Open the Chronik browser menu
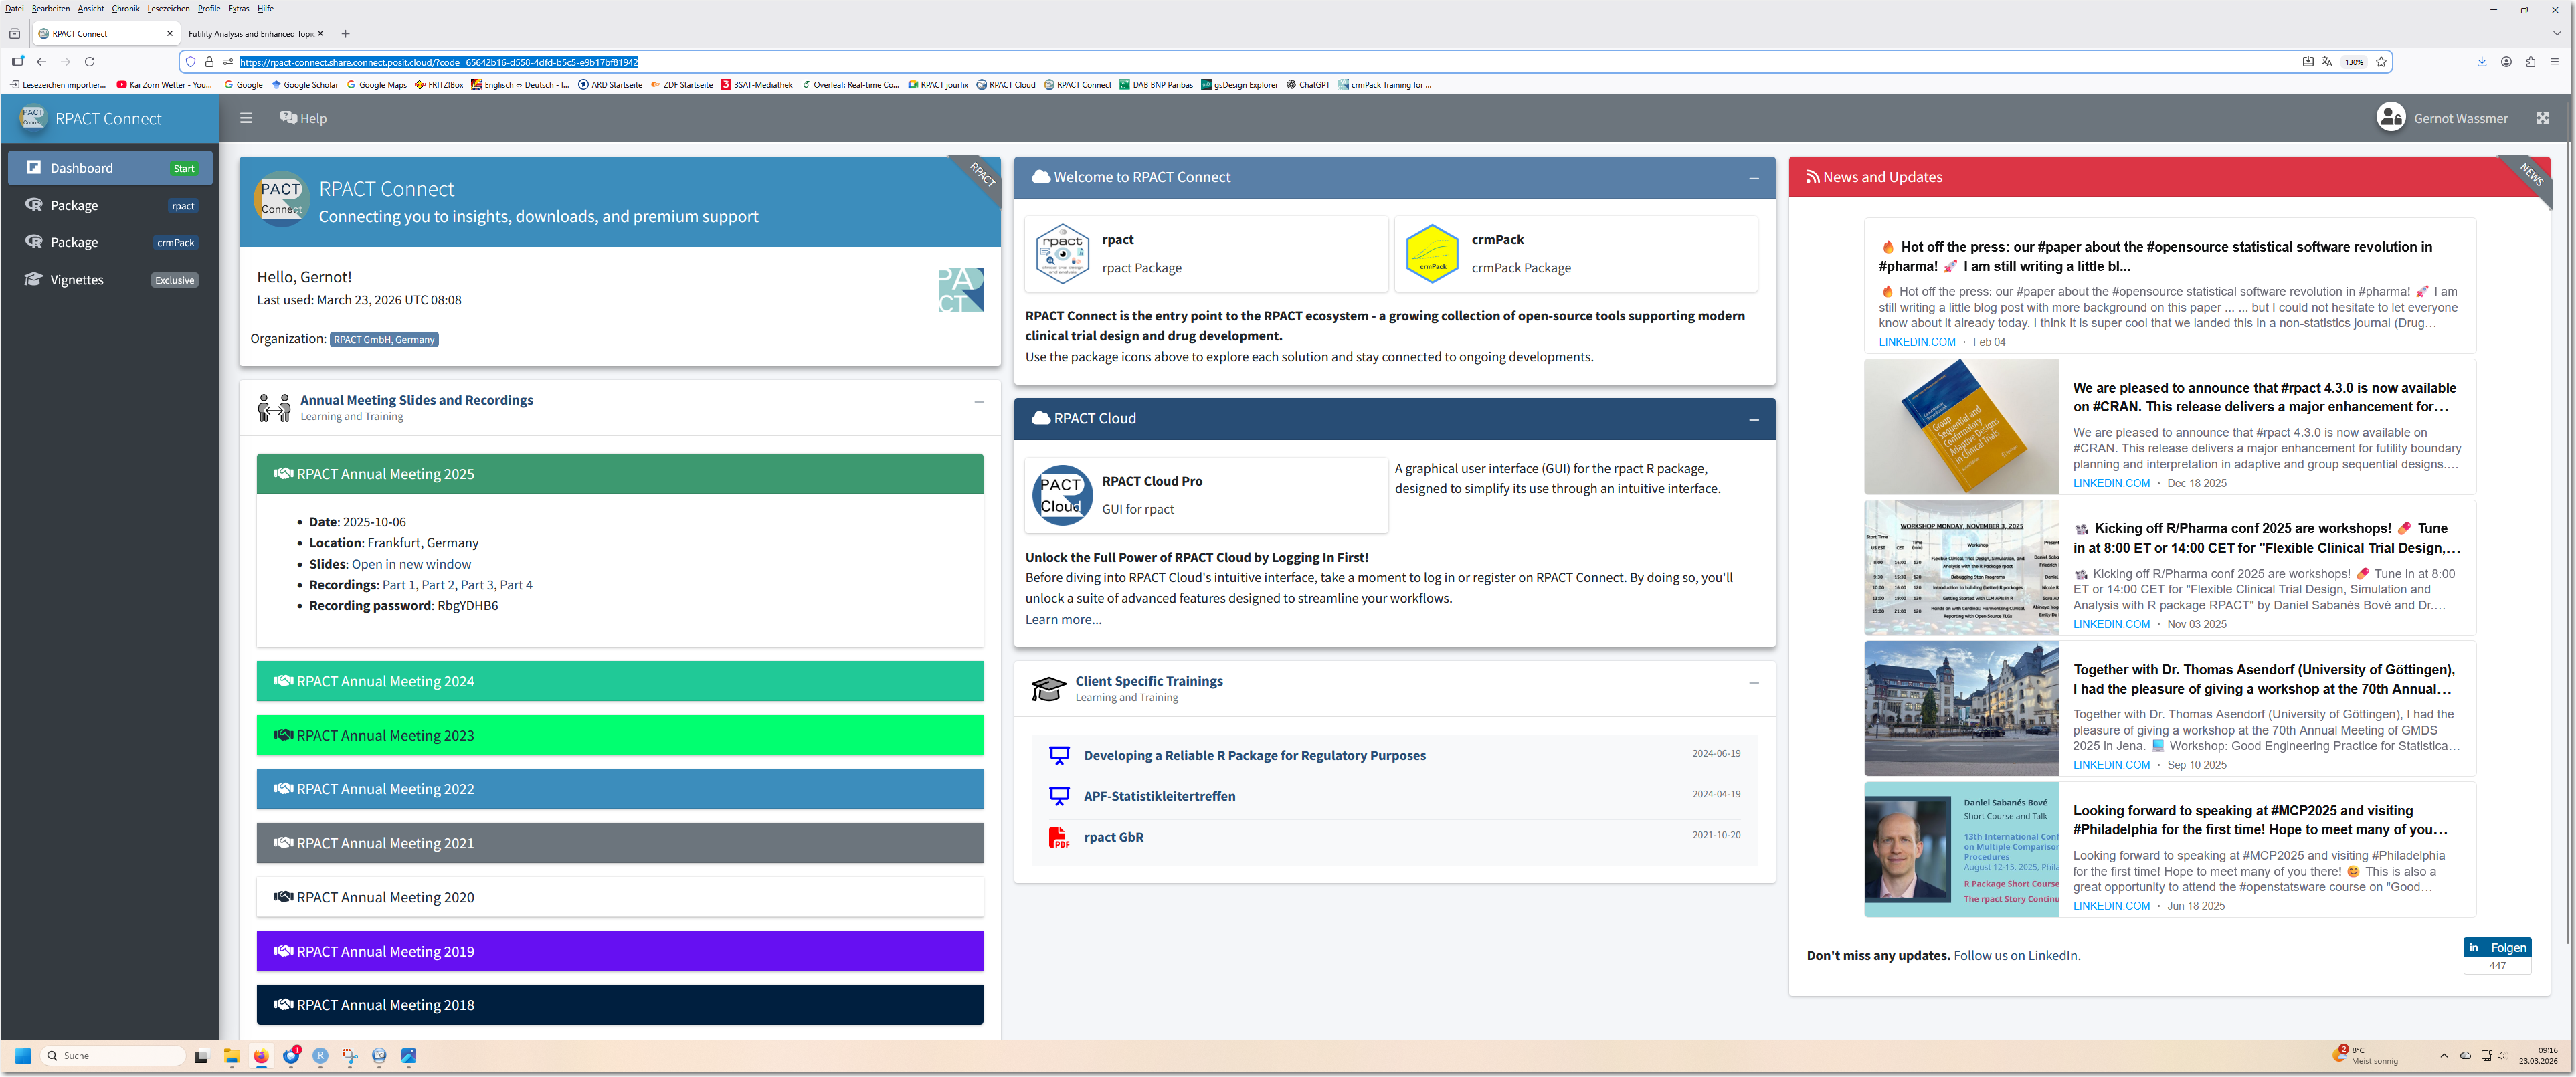Screen dimensions: 2576x1077 tap(125, 9)
